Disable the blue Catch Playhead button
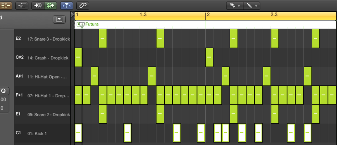 67,5
